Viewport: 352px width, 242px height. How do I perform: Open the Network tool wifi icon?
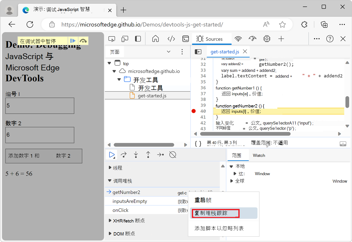point(238,39)
